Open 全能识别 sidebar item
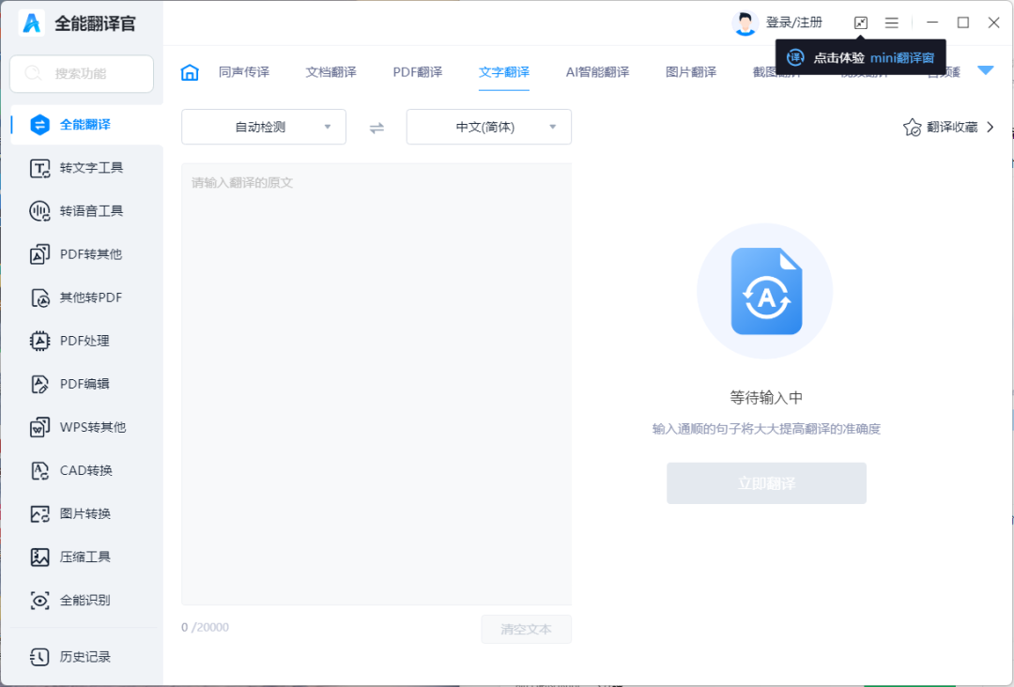Viewport: 1014px width, 687px height. [84, 600]
